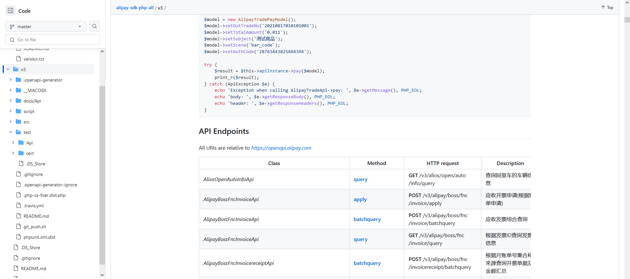Click file tree scrollbar down arrow
Screen dimensions: 630x279
click(x=102, y=275)
